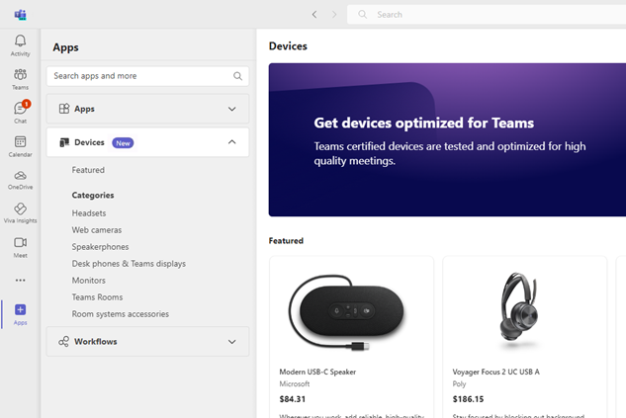Select the Headsets category
Image resolution: width=626 pixels, height=418 pixels.
click(x=89, y=213)
